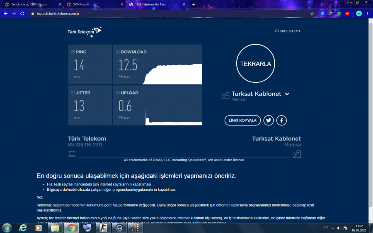The width and height of the screenshot is (373, 233).
Task: Open the blue shield extension
Action: tap(322, 14)
